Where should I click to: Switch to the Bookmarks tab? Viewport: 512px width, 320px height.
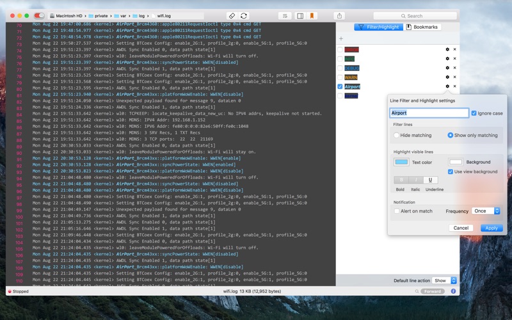(x=422, y=27)
